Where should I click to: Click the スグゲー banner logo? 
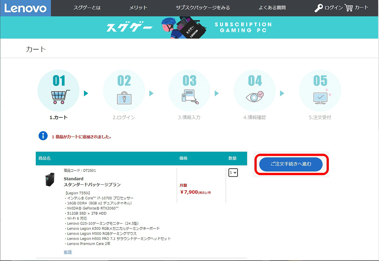point(130,28)
